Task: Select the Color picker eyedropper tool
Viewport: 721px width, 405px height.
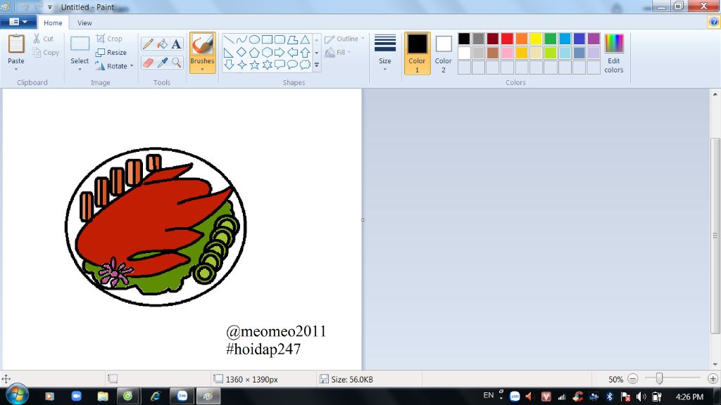Action: pos(162,63)
